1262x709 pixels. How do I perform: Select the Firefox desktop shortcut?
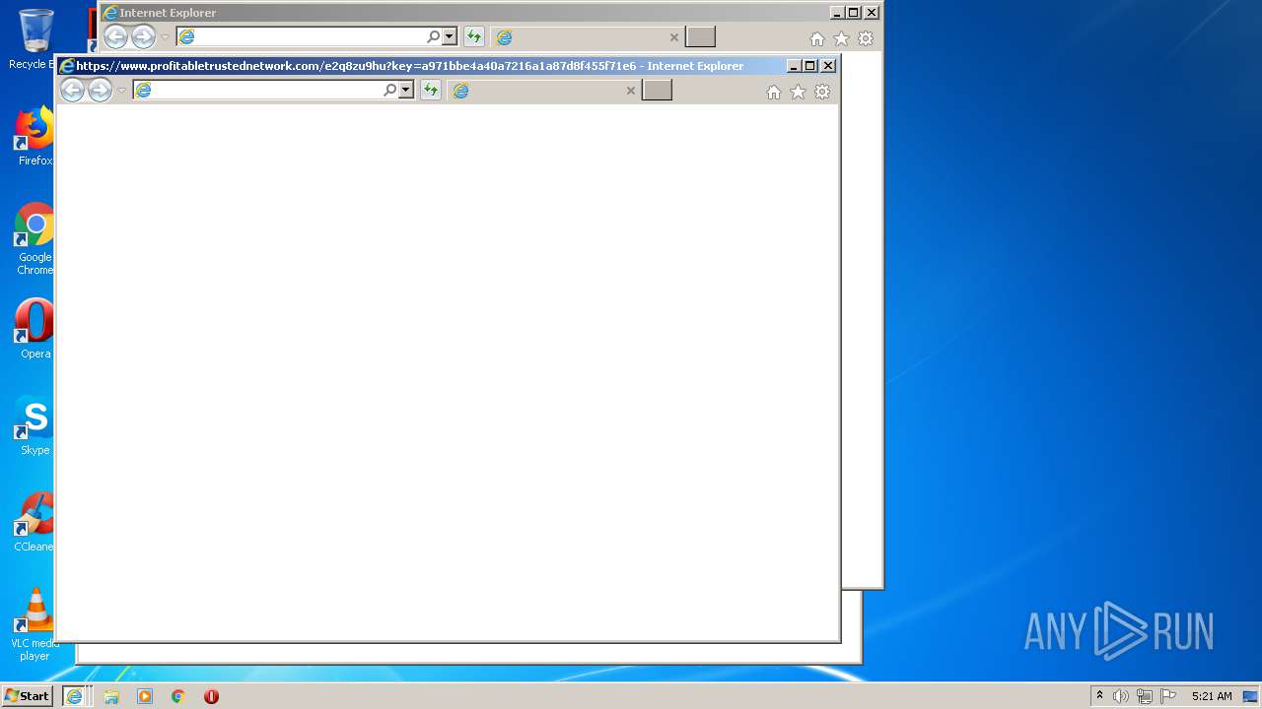pos(35,137)
